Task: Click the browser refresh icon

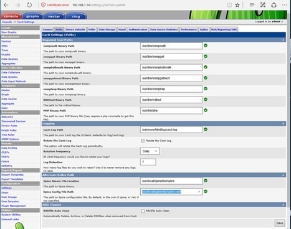Action: coord(29,5)
